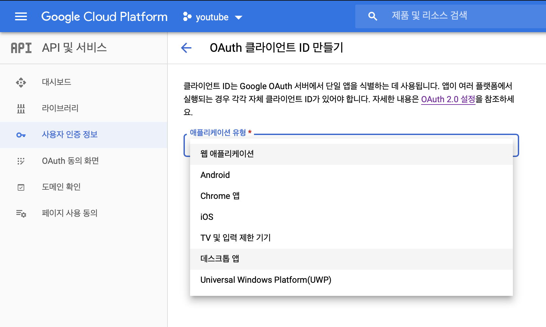Choose Universal Windows Platform(UWP) option

(x=351, y=280)
